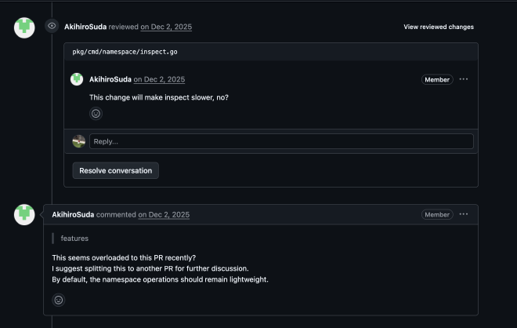Click the eye review icon in the timeline
517x328 pixels.
[52, 26]
